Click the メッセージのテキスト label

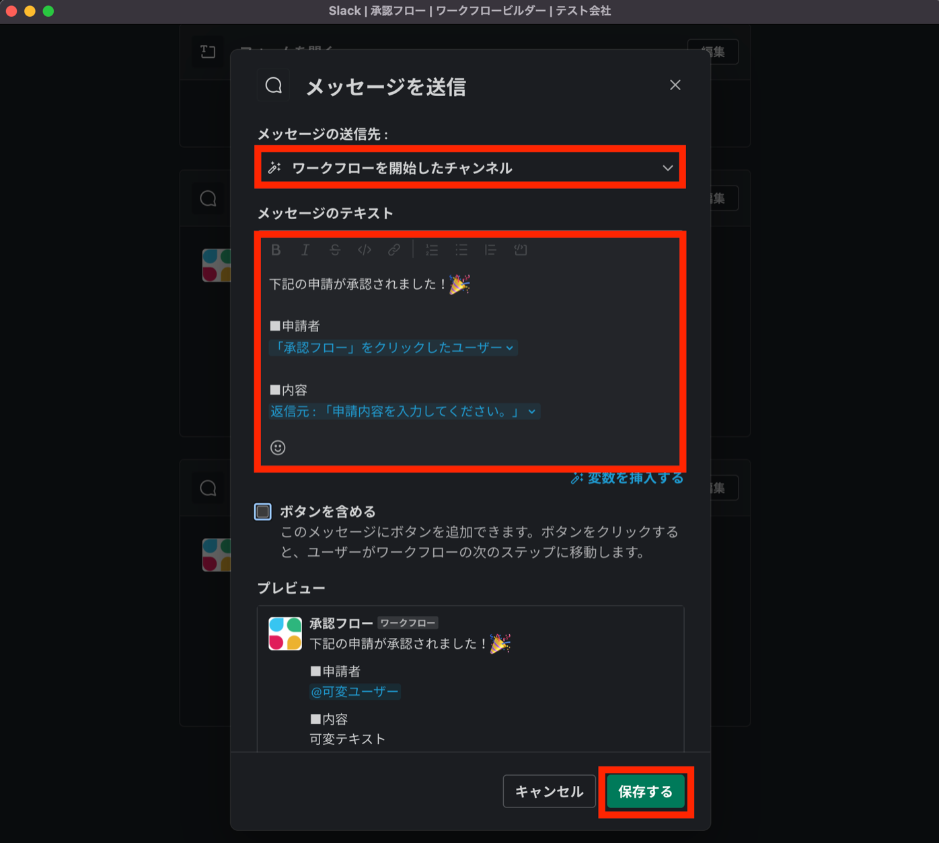point(326,213)
